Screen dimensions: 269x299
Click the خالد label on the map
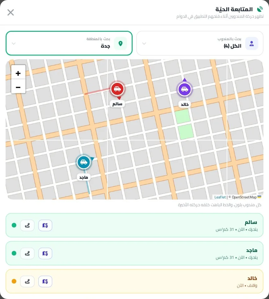(x=185, y=104)
